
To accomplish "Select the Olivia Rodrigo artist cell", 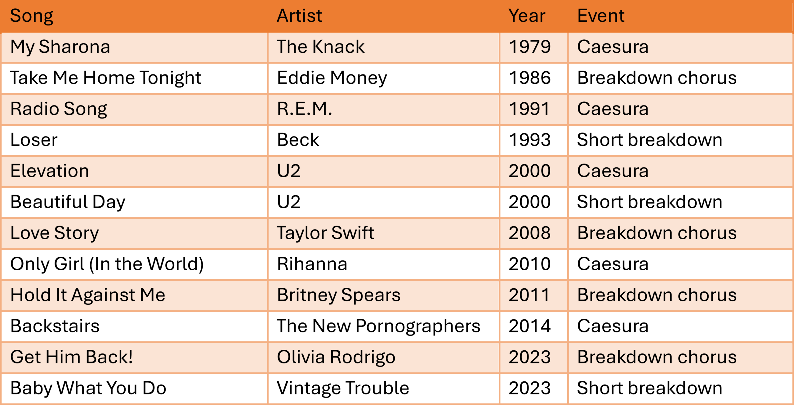I will point(384,358).
